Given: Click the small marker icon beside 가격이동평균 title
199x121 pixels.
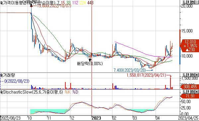Looking at the screenshot, I should pos(2,3).
